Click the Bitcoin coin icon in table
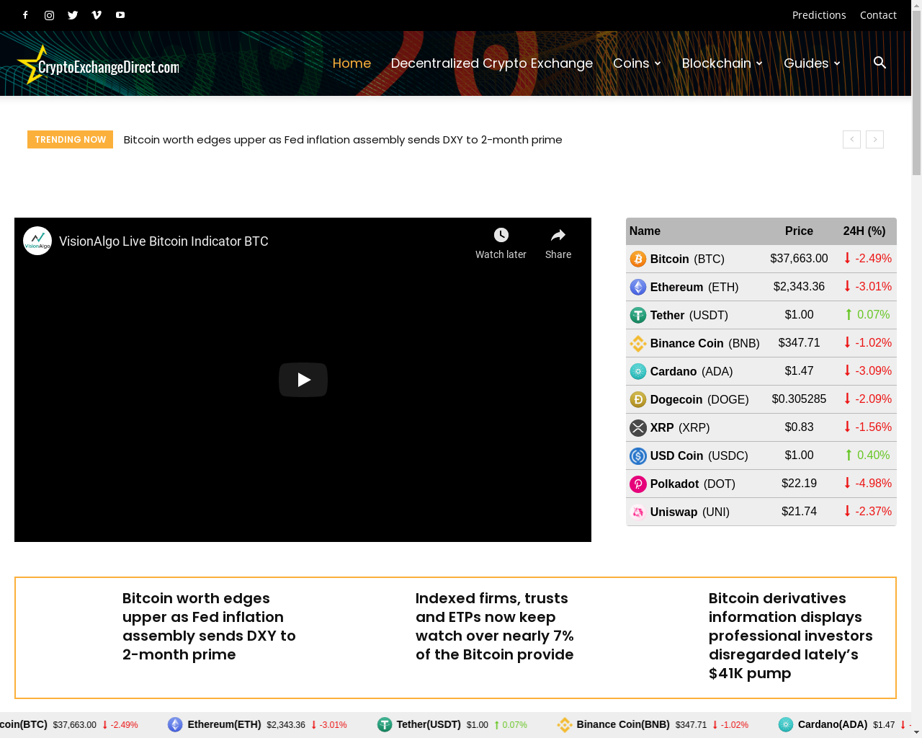Viewport: 922px width, 738px height. pyautogui.click(x=638, y=259)
